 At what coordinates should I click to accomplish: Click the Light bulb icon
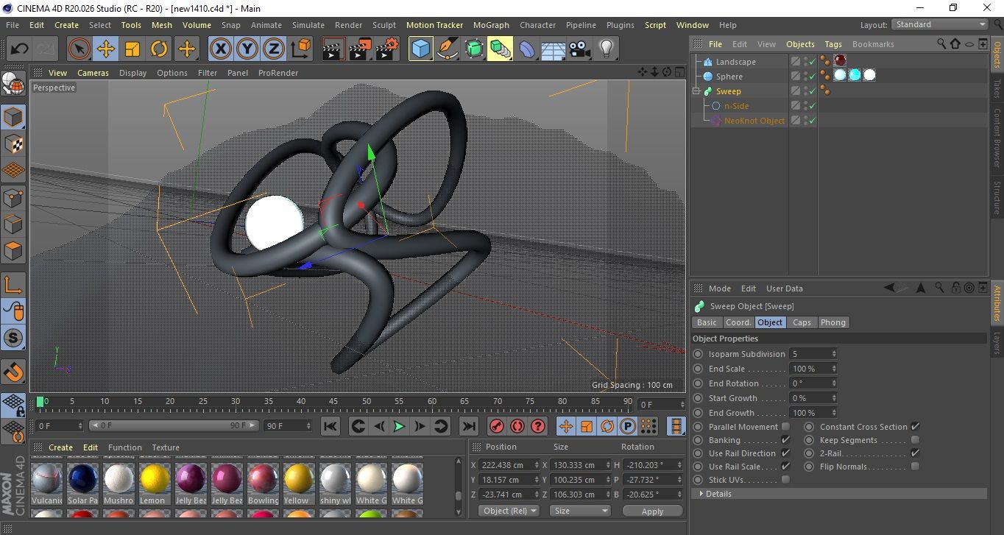[606, 49]
